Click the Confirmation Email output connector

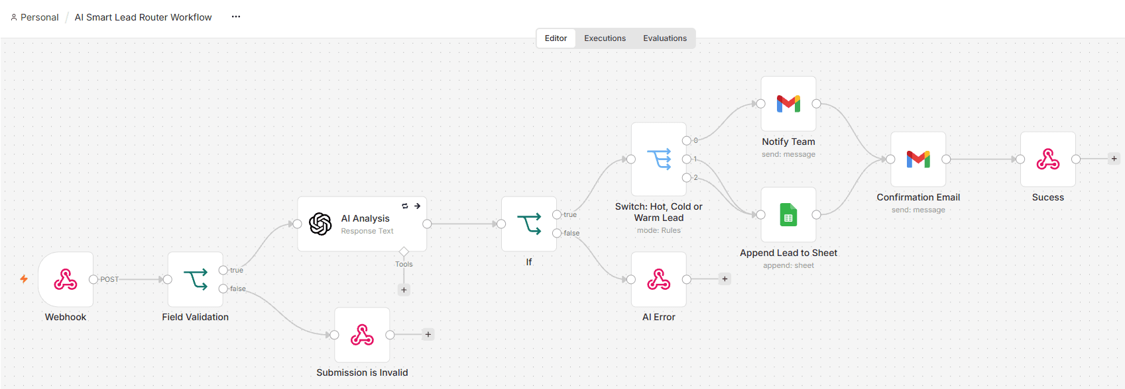pyautogui.click(x=947, y=159)
